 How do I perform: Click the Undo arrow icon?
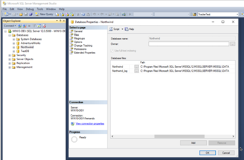click(x=94, y=14)
